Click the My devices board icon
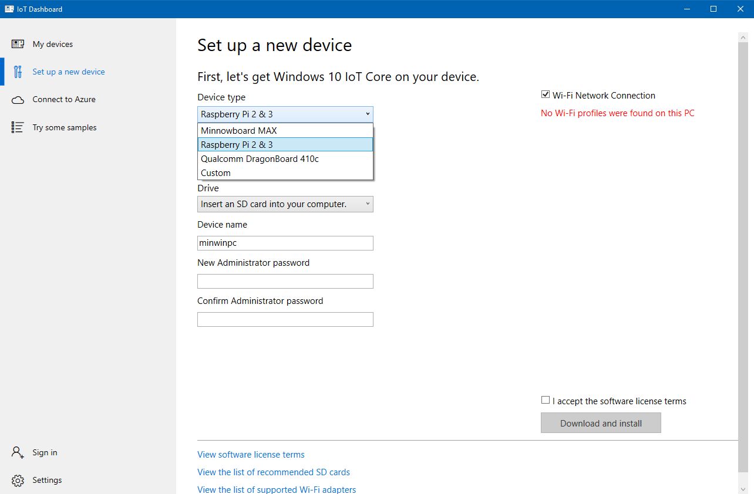This screenshot has height=494, width=754. point(18,44)
